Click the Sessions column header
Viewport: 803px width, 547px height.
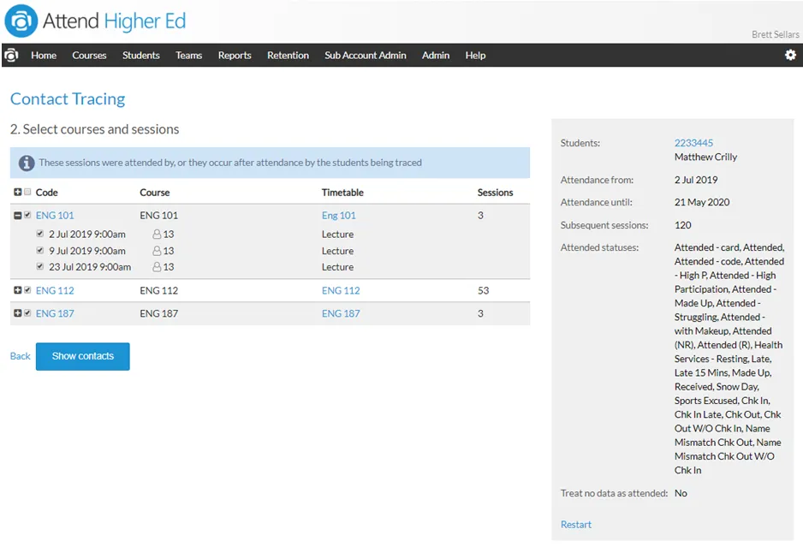click(495, 193)
